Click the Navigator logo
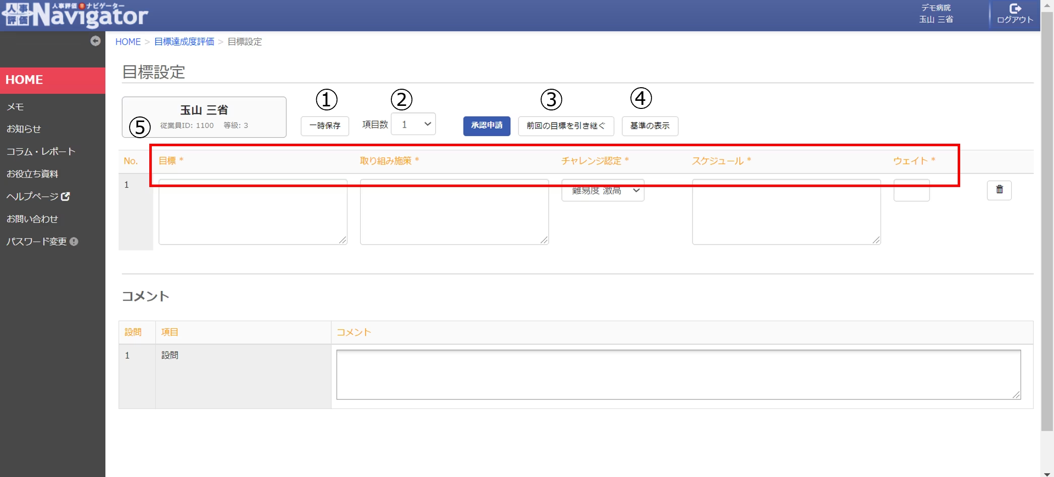 (x=75, y=15)
